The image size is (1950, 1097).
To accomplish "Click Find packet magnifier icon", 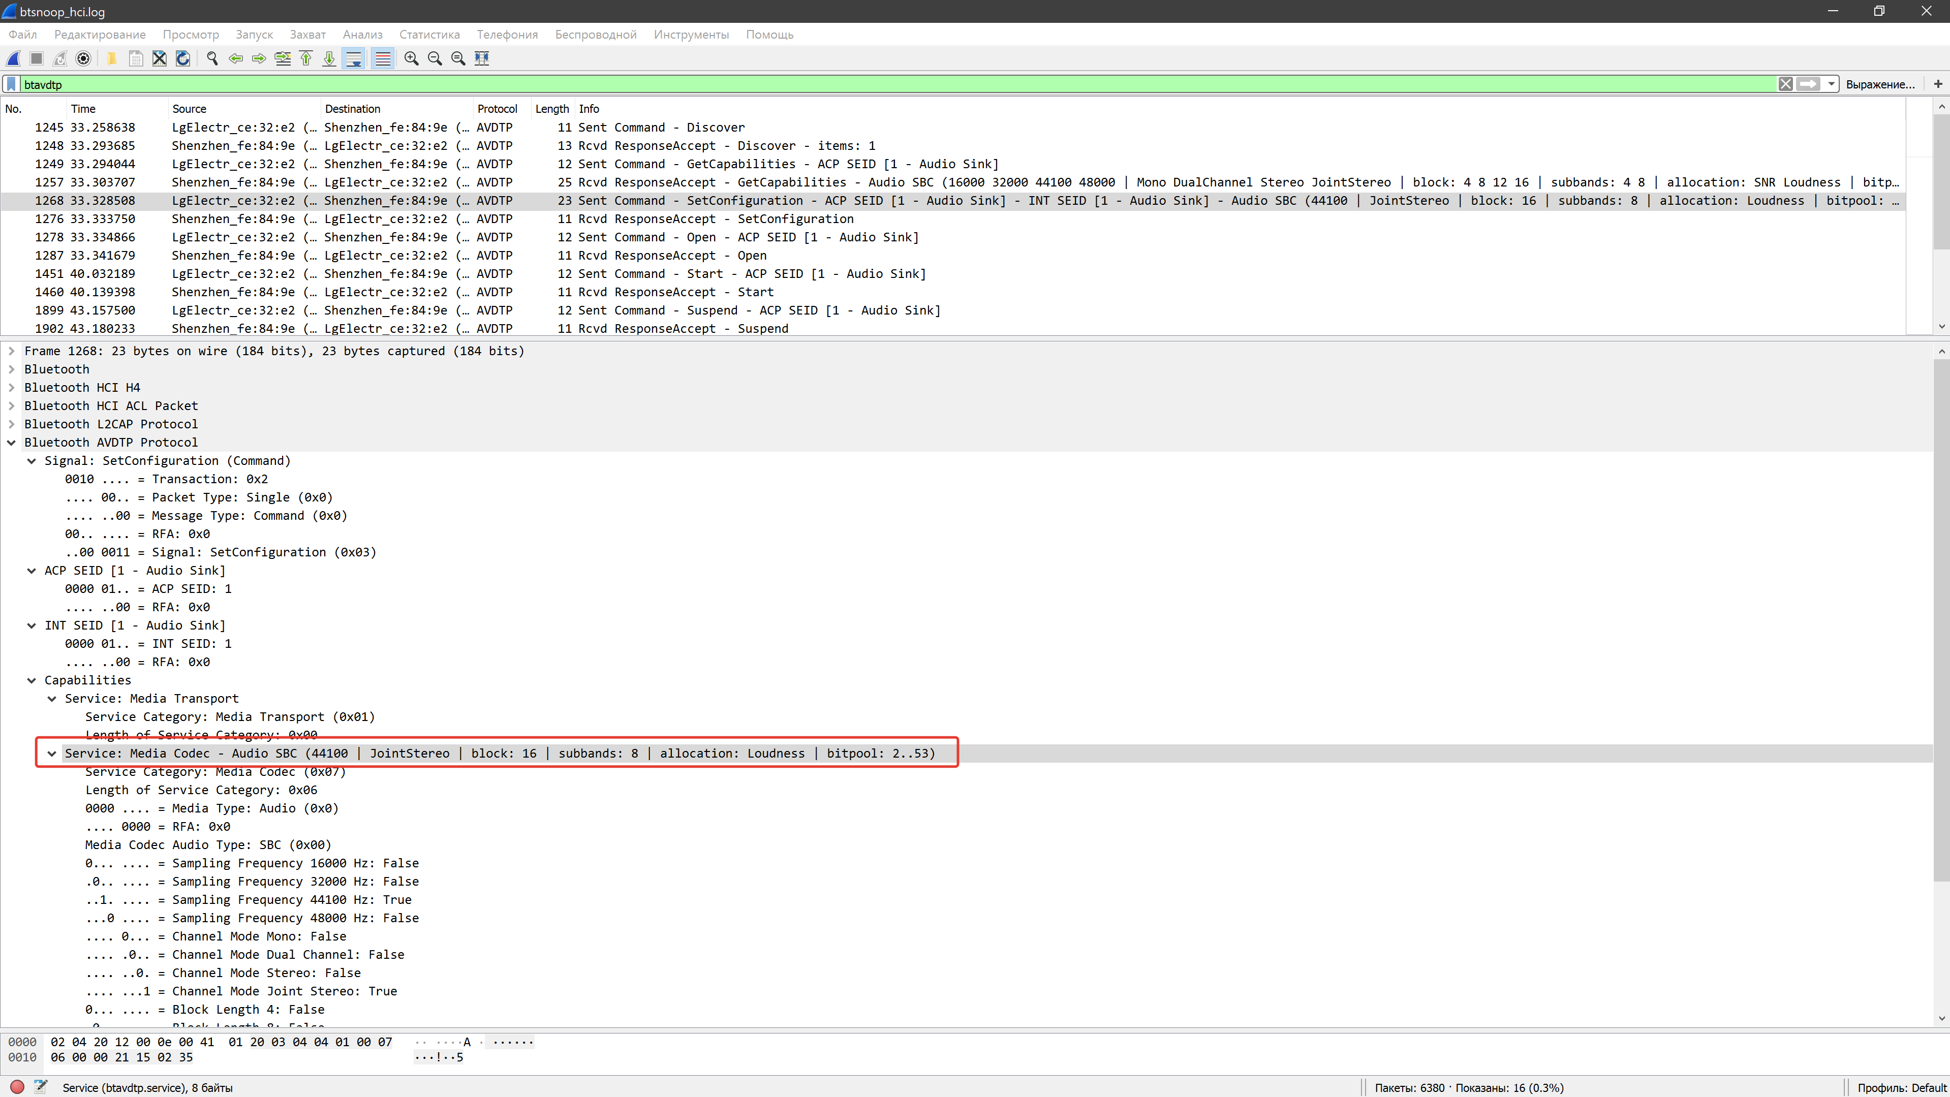I will tap(212, 58).
